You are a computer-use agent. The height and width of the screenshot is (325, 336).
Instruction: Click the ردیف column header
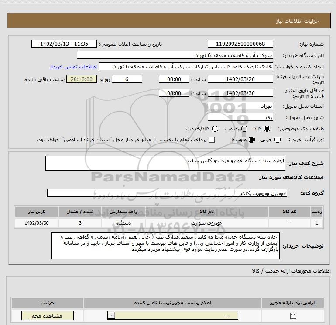[x=317, y=212]
